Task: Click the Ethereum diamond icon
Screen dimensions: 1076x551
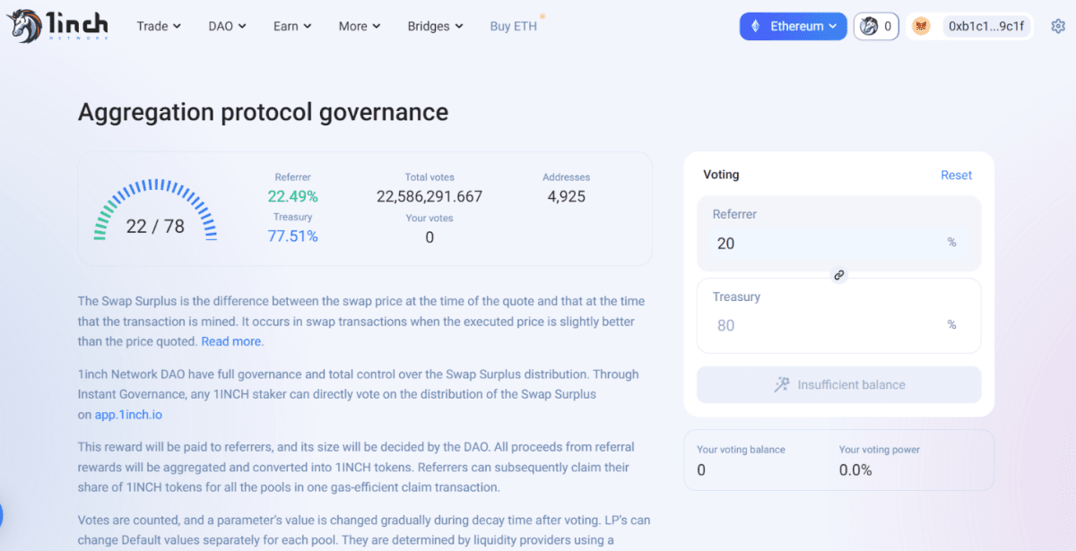Action: point(755,26)
